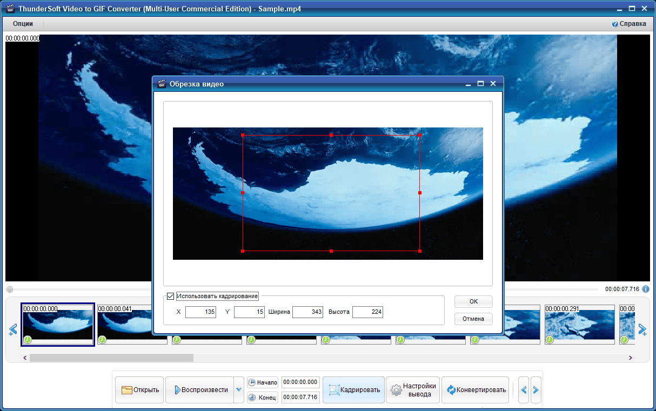Open the Справка help menu
The image size is (656, 411).
pos(629,24)
